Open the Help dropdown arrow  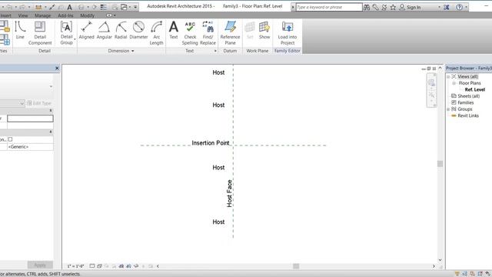coord(466,7)
